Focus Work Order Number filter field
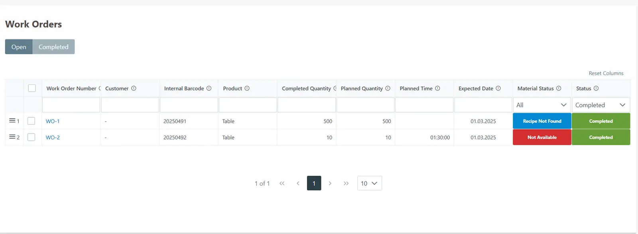 71,105
